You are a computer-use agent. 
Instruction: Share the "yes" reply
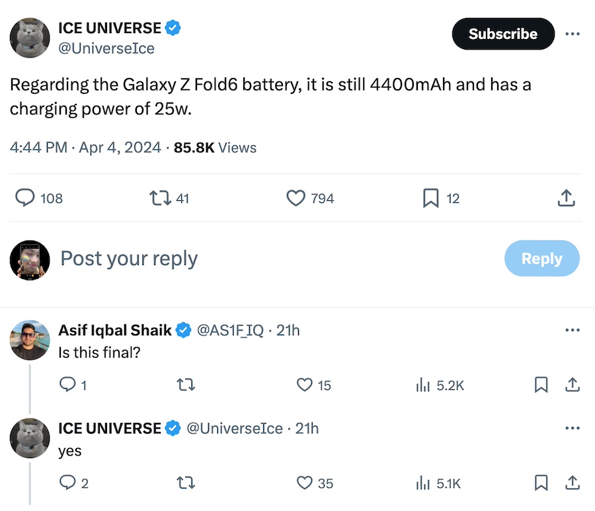coord(573,483)
